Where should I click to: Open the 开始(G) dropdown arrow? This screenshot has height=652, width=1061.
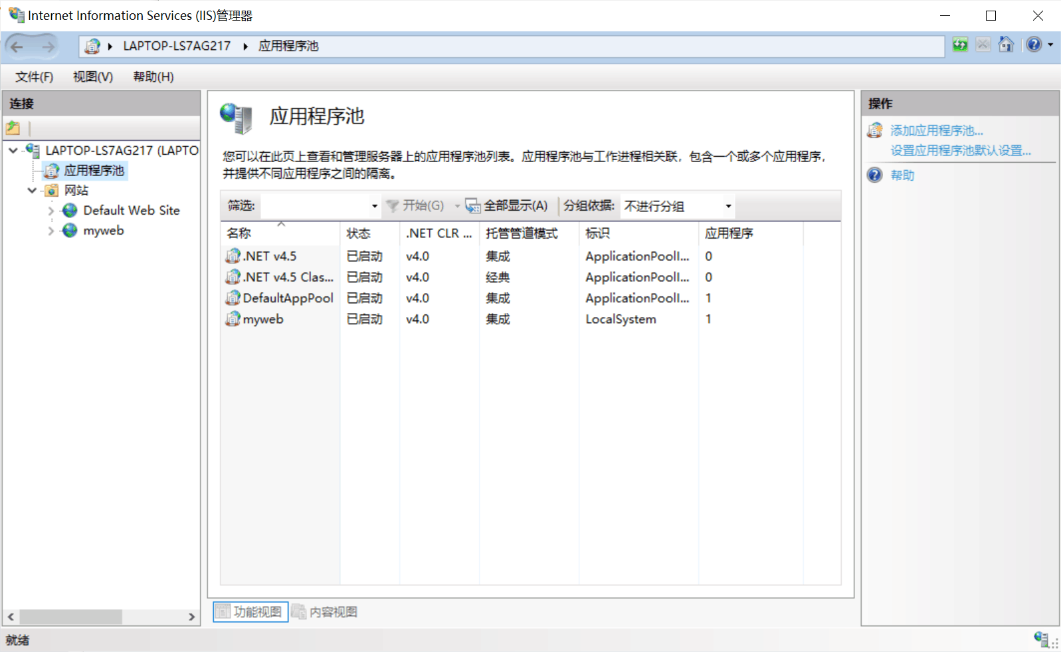pyautogui.click(x=457, y=206)
